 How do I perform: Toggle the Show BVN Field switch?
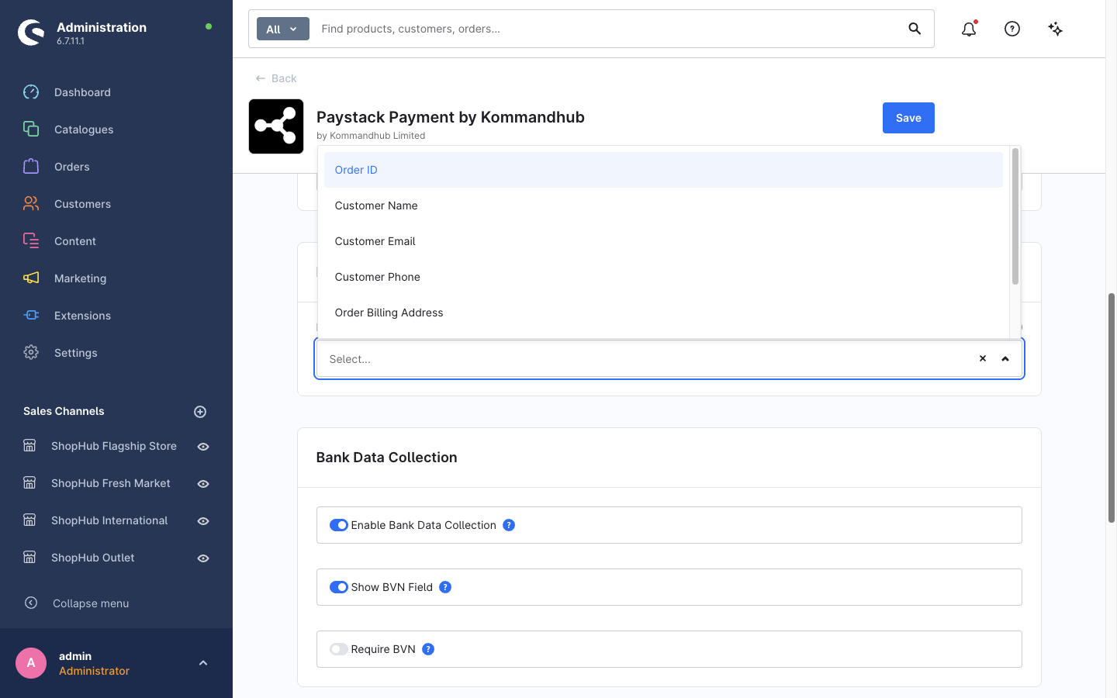pos(339,587)
